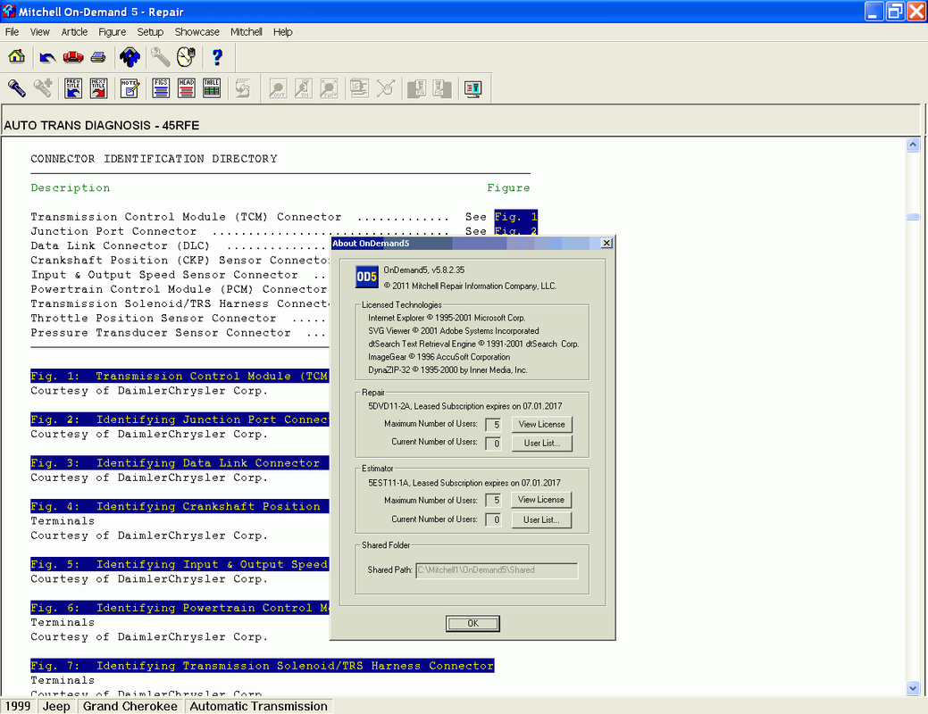Click 1999 in the status bar
The height and width of the screenshot is (714, 928).
tap(18, 706)
